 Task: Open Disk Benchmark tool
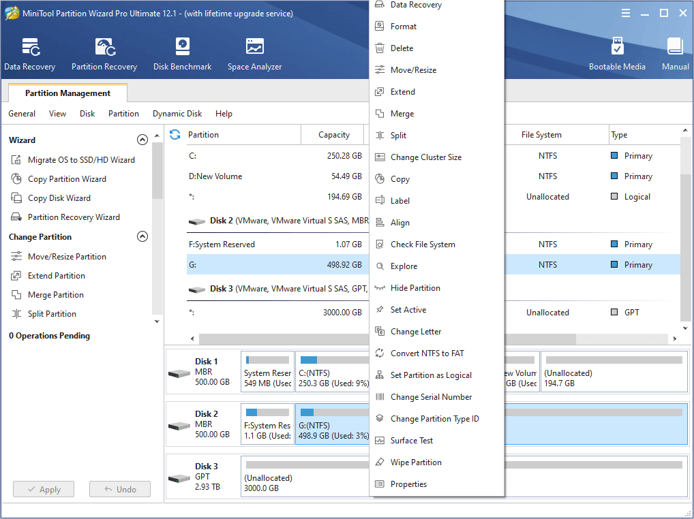point(182,54)
